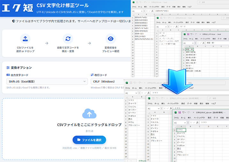
Task: Open ホーム tab in 文字化けJIS_sjis.csv window
Action: click(134, 88)
